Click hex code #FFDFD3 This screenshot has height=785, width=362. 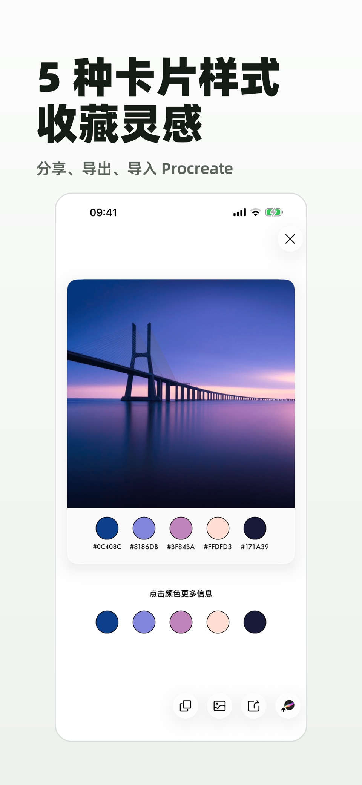[218, 547]
